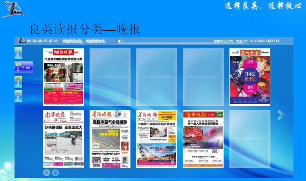Open the 遵义晚报 newspaper cover
306x181 pixels.
[157, 139]
